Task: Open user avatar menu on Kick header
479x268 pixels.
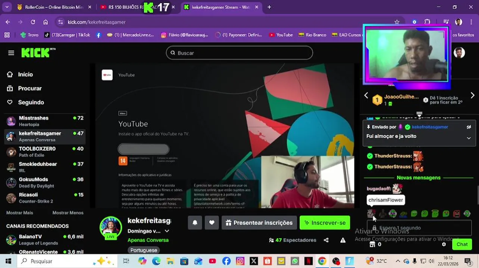Action: [459, 53]
